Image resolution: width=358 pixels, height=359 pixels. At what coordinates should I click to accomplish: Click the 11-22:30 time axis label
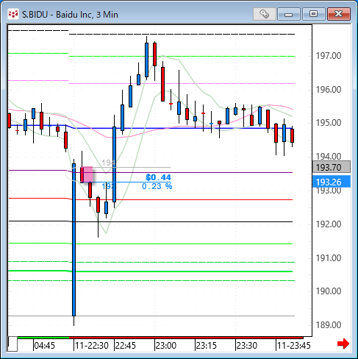(92, 346)
